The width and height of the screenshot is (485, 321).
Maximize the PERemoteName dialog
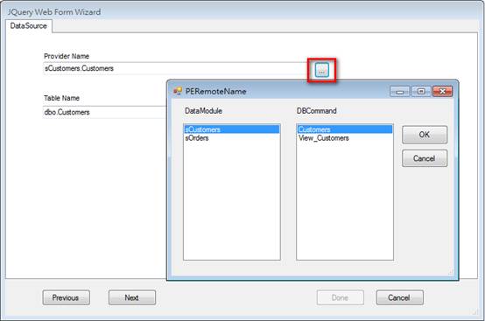[421, 92]
